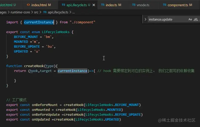The image size is (200, 127).
Task: Click the TS icon on index.ts tab
Action: point(103,5)
